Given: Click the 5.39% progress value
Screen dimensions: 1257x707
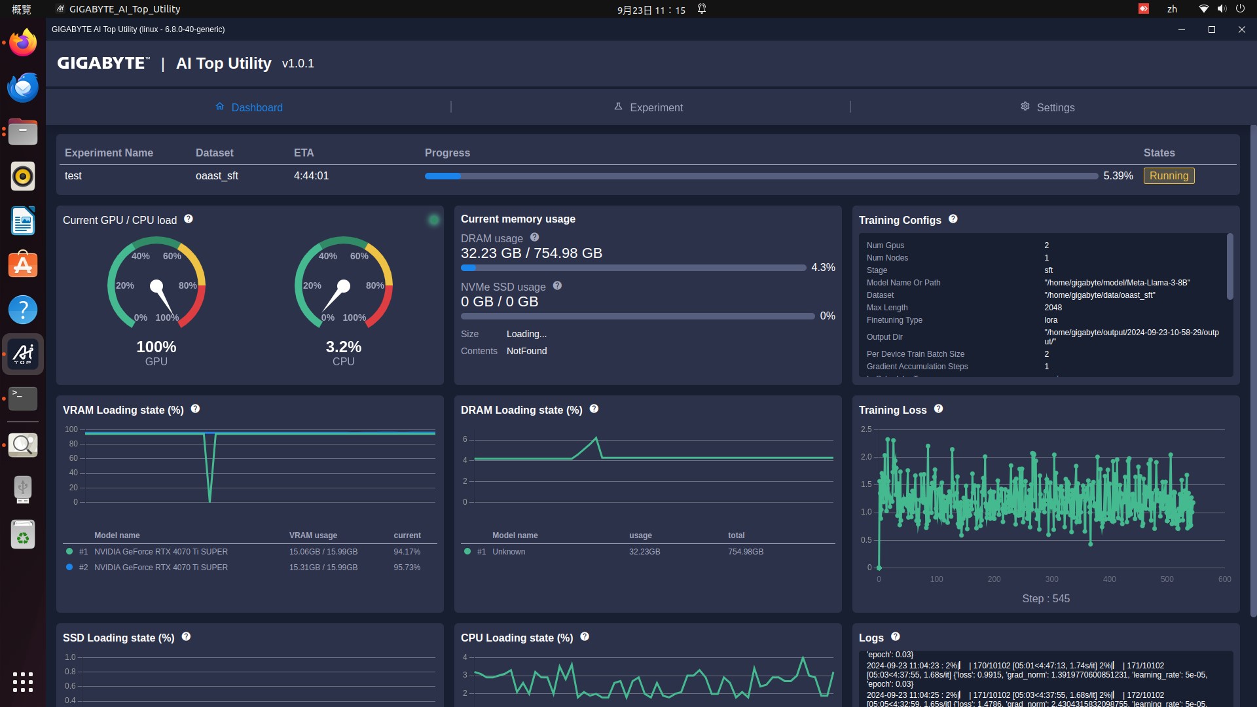Looking at the screenshot, I should [1118, 175].
